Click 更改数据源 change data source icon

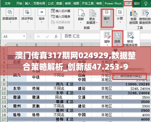coord(92,13)
